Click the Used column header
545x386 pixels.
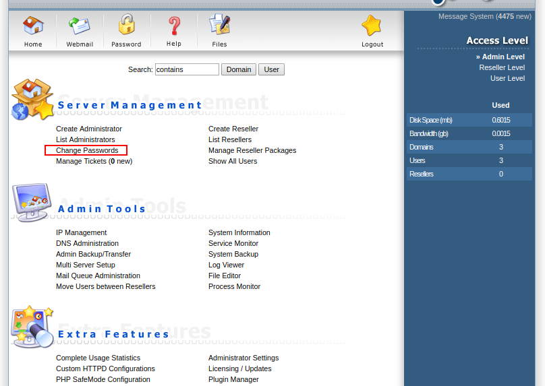(500, 105)
